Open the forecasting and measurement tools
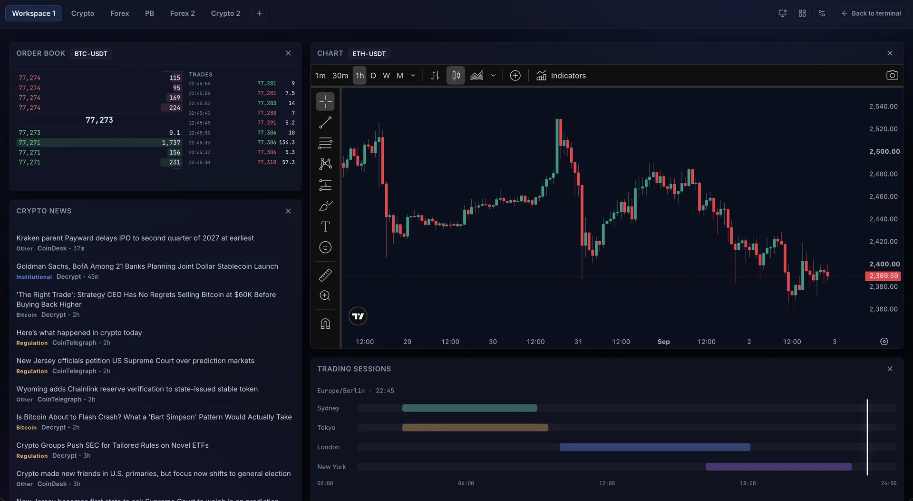Image resolution: width=913 pixels, height=501 pixels. click(325, 185)
